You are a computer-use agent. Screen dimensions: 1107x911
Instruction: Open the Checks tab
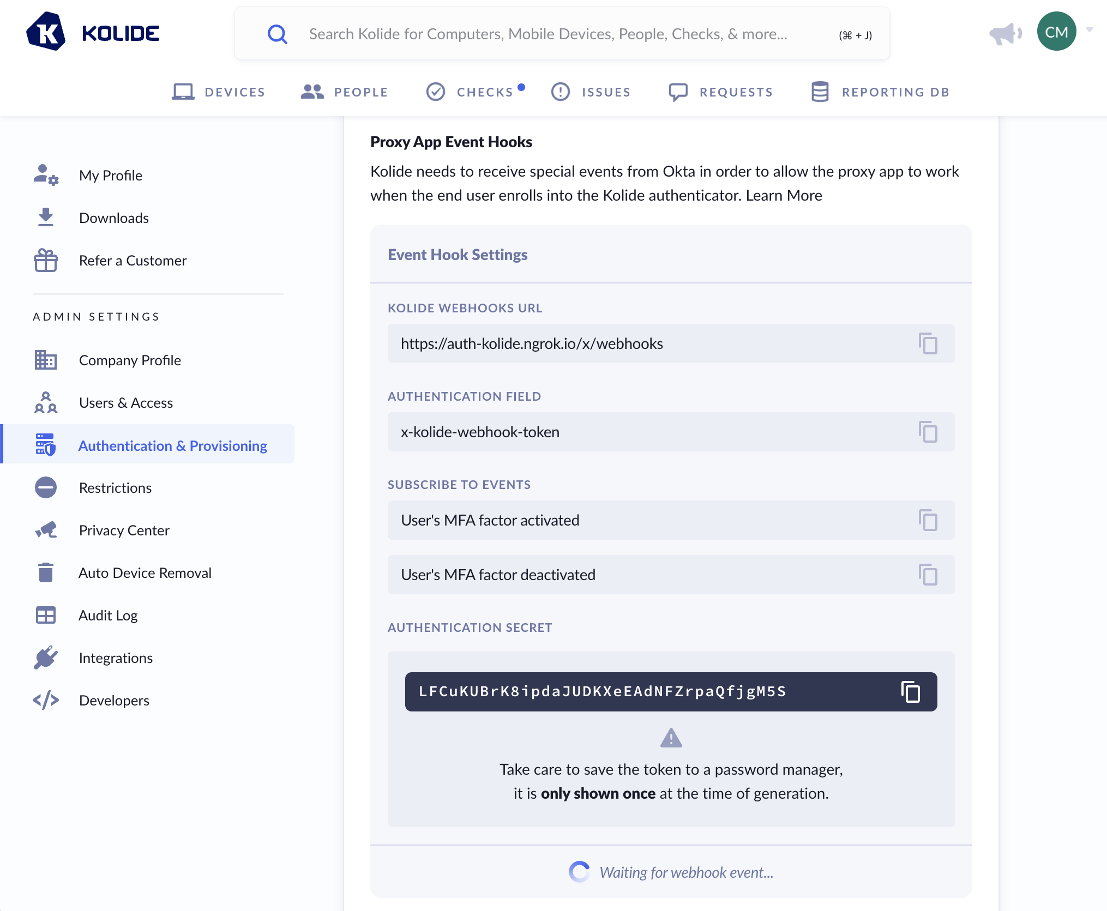pyautogui.click(x=474, y=92)
